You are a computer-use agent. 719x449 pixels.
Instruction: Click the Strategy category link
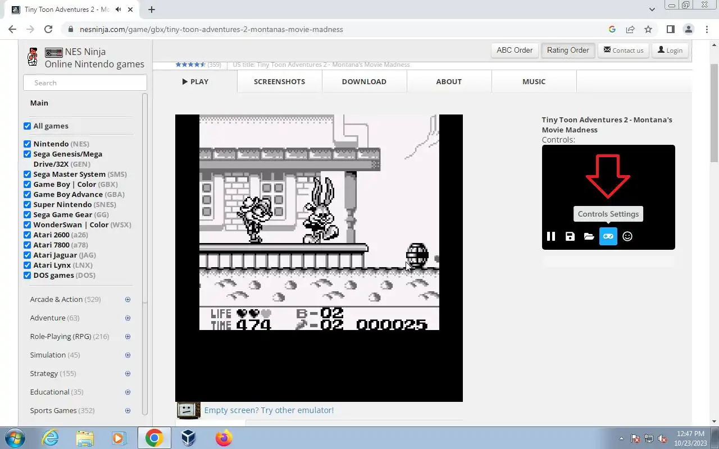click(44, 373)
